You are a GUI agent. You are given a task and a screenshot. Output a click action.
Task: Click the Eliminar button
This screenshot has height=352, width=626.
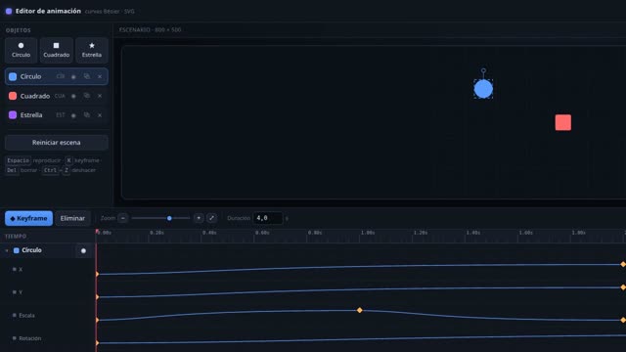(72, 218)
